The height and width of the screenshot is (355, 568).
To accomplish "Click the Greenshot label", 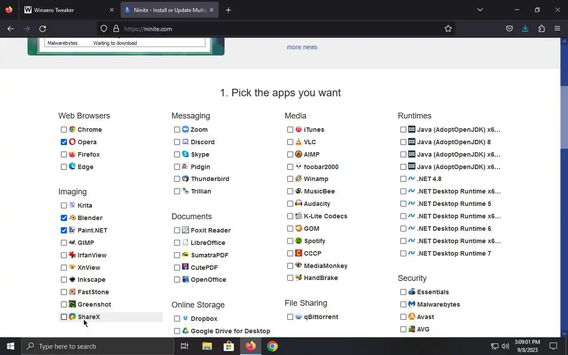I will tap(95, 304).
